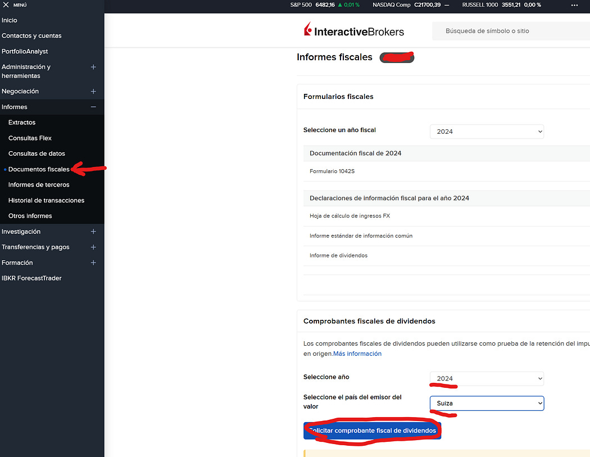Open Historial de transacciones
This screenshot has height=457, width=590.
pyautogui.click(x=46, y=200)
